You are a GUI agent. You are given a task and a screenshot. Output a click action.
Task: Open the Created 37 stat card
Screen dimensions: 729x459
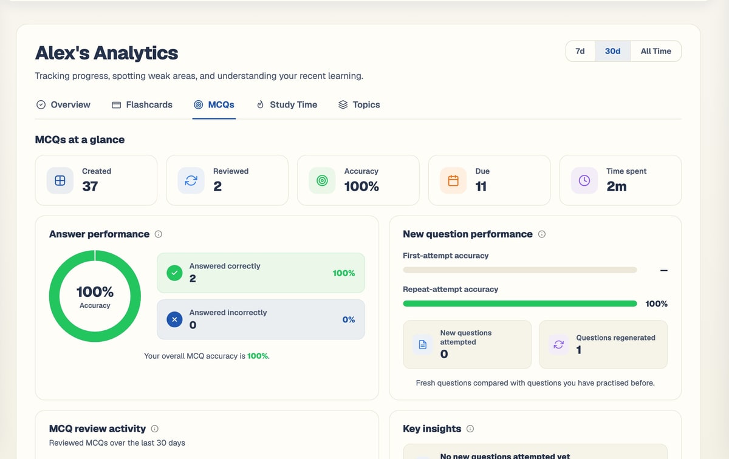pyautogui.click(x=96, y=180)
